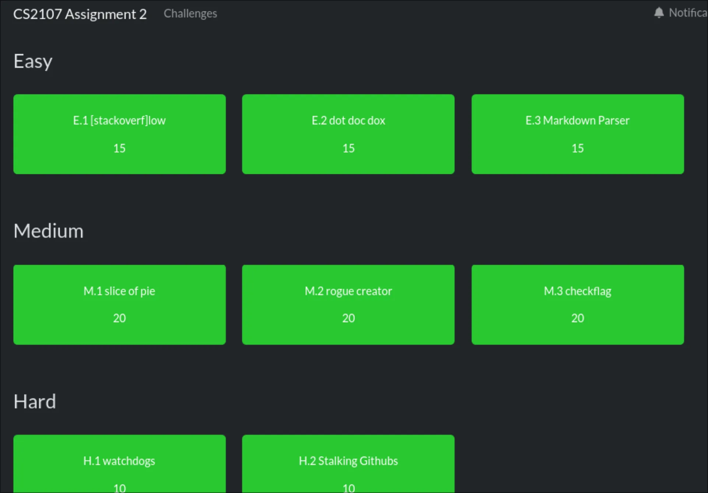
Task: Click the Hard section heading
Action: coord(35,402)
